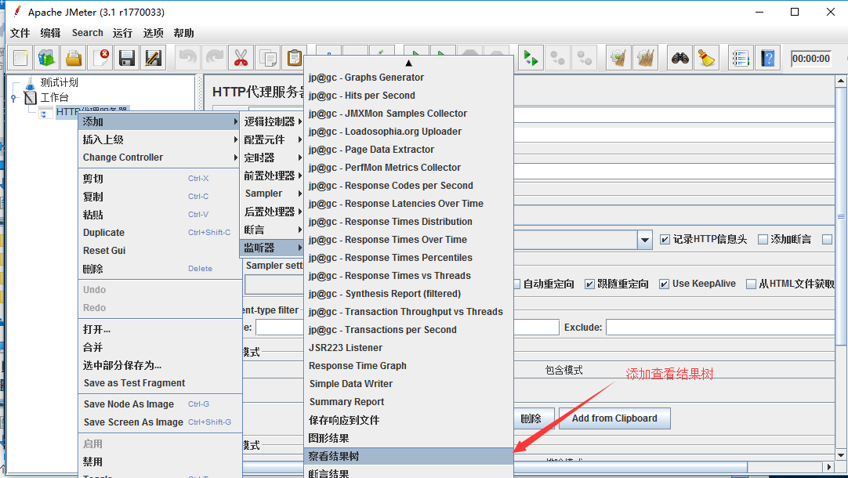Click the Clear broom icon
The width and height of the screenshot is (848, 478).
pyautogui.click(x=618, y=58)
